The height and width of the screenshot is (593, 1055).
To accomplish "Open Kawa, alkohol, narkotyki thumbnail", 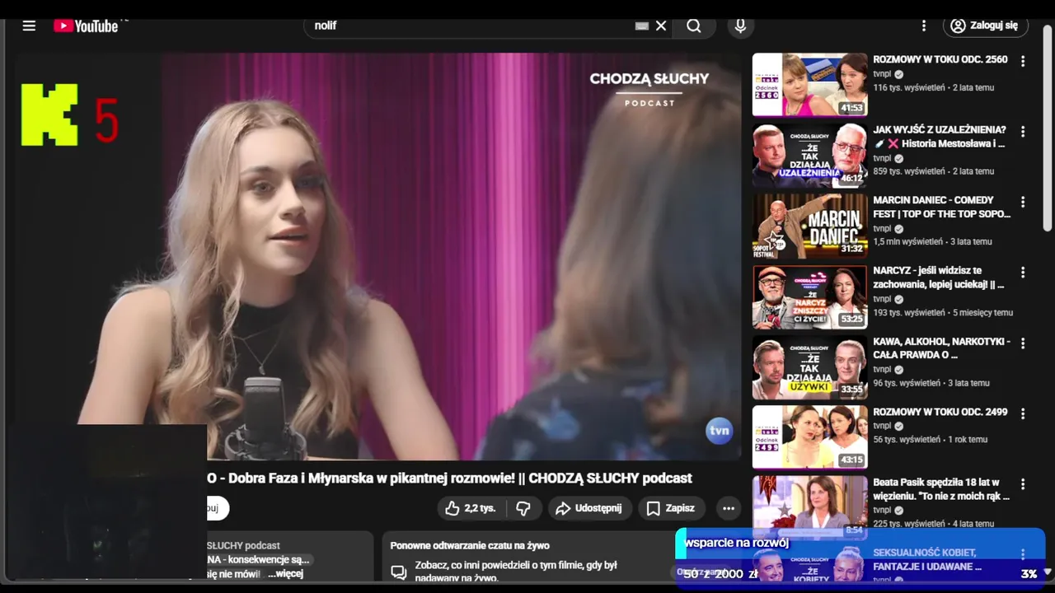I will [809, 367].
